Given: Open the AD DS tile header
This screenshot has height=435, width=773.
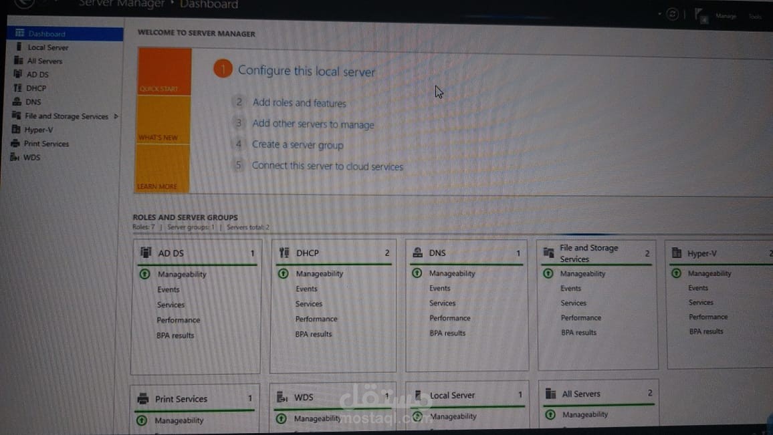Looking at the screenshot, I should 197,253.
